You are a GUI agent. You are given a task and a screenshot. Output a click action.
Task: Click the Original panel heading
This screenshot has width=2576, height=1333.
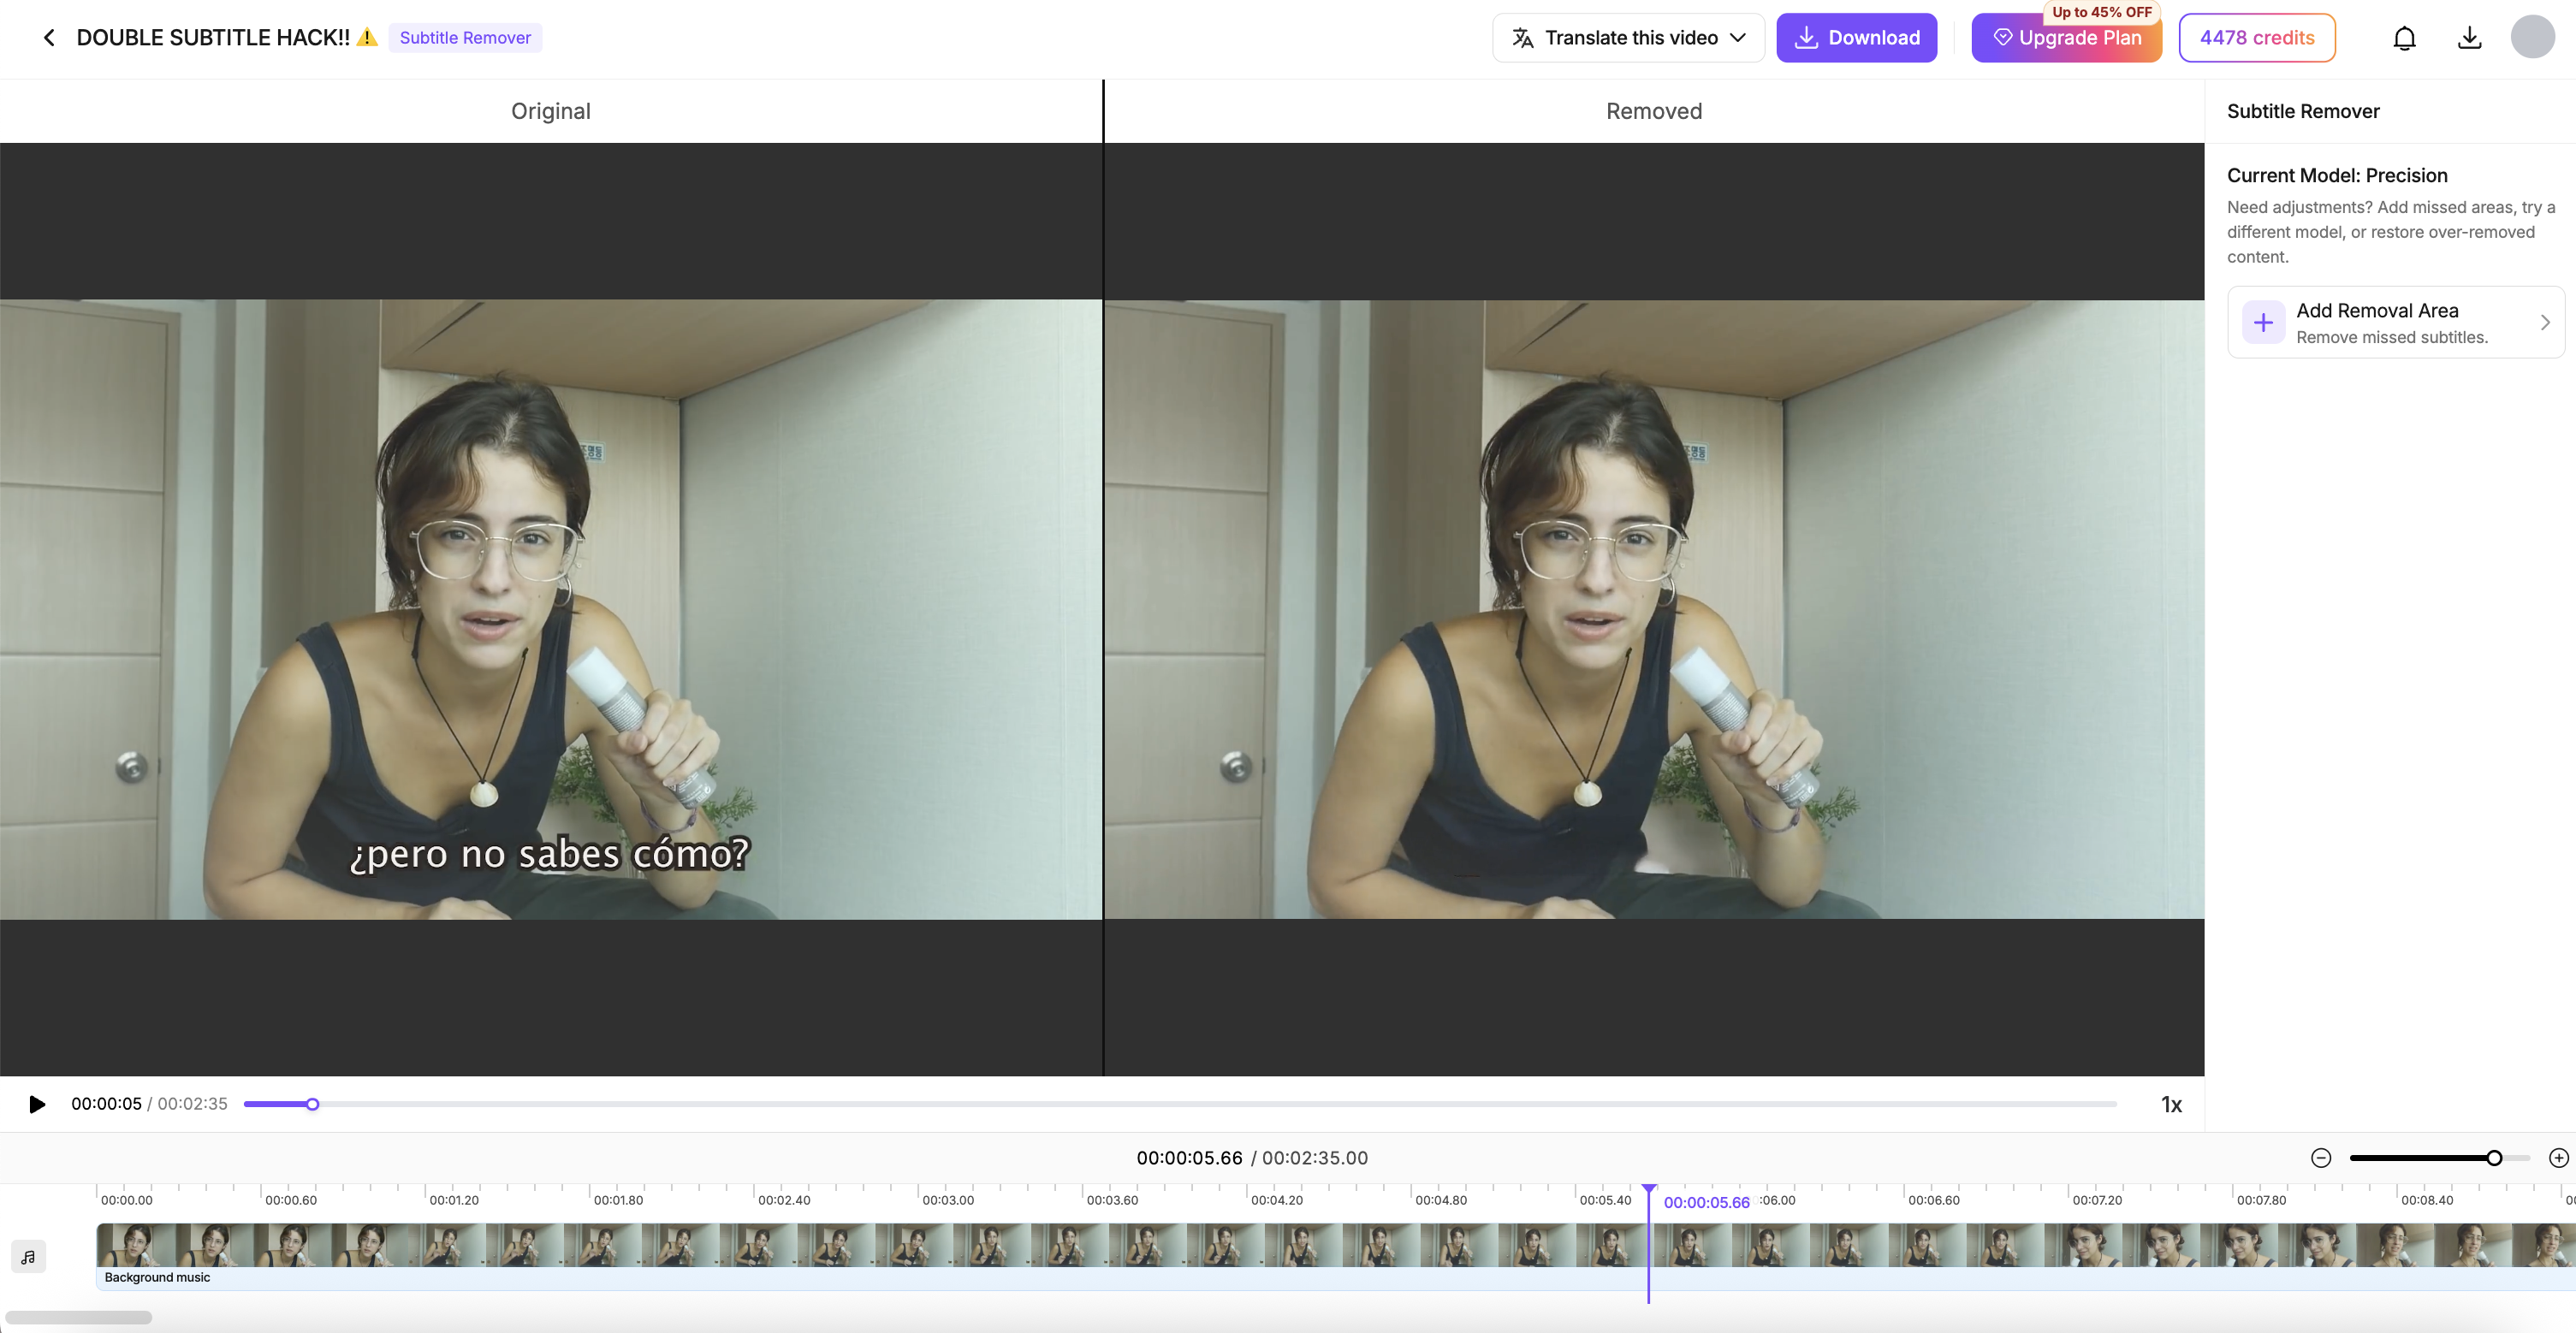click(551, 111)
